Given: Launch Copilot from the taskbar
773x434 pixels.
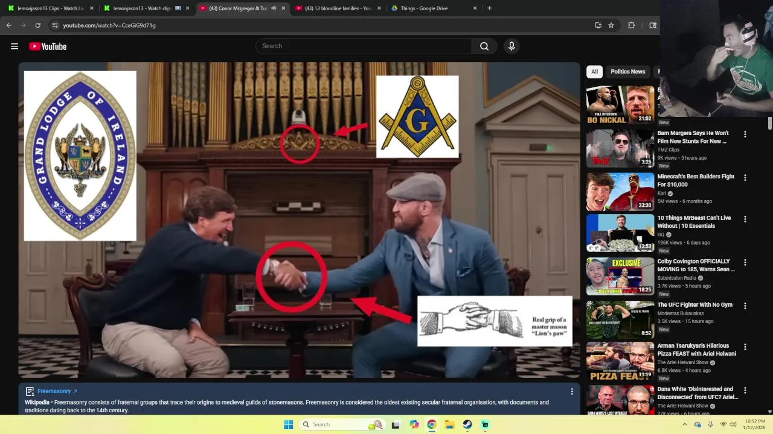Looking at the screenshot, I should point(414,424).
